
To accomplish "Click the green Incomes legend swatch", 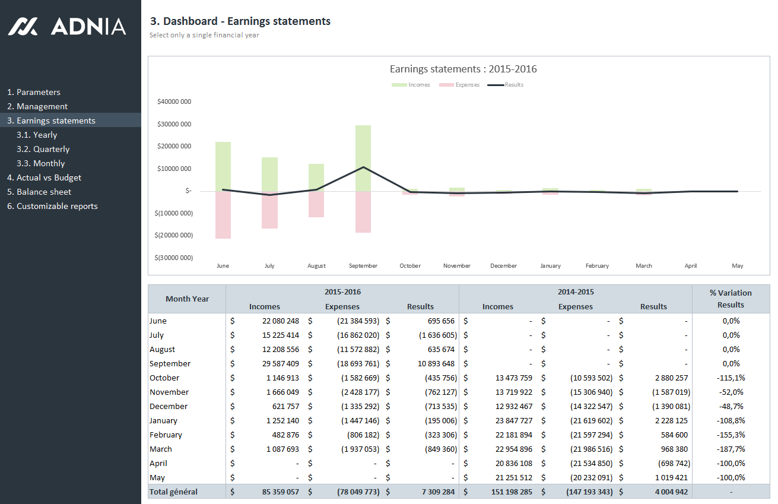I will 399,85.
